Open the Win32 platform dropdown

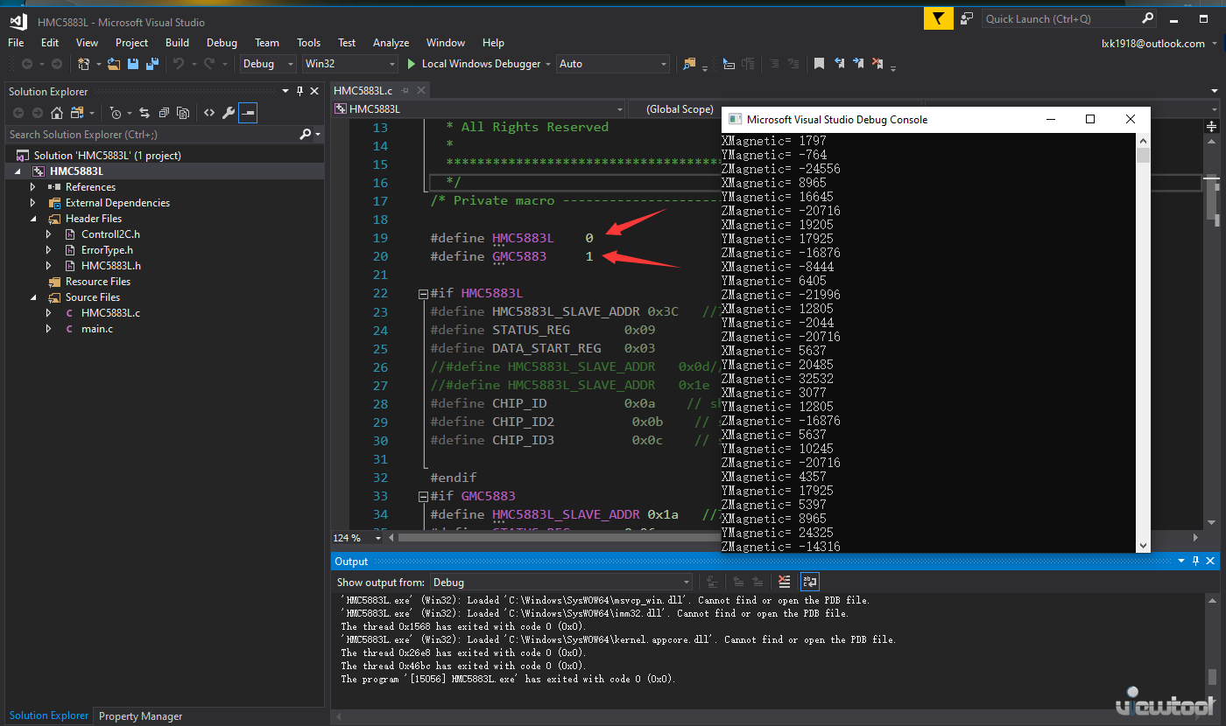coord(349,64)
